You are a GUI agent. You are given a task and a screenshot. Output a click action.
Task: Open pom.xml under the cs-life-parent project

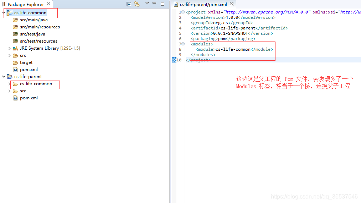pyautogui.click(x=29, y=98)
